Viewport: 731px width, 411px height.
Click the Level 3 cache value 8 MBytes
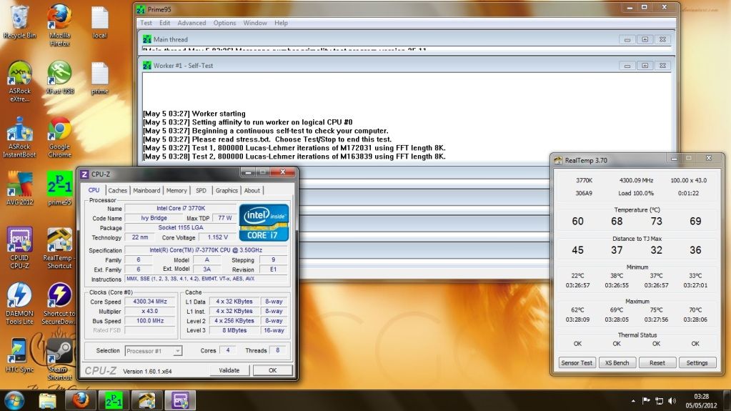click(234, 330)
